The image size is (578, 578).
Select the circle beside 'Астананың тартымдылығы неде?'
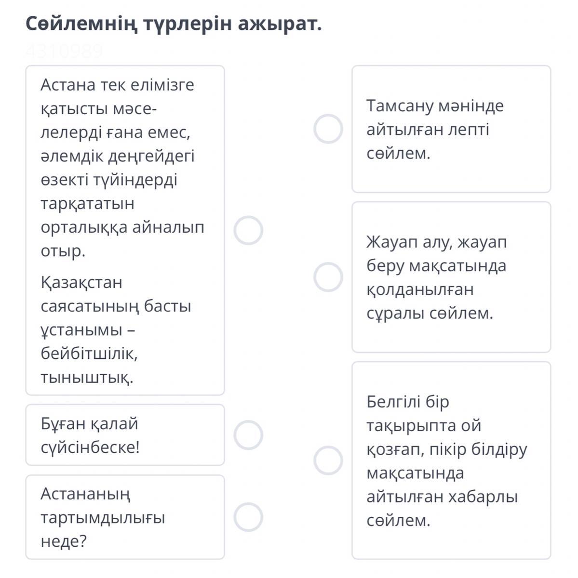[248, 517]
